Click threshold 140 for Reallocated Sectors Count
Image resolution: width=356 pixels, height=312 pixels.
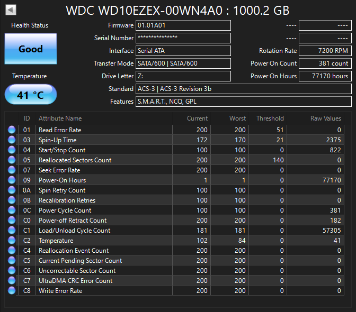tap(278, 160)
